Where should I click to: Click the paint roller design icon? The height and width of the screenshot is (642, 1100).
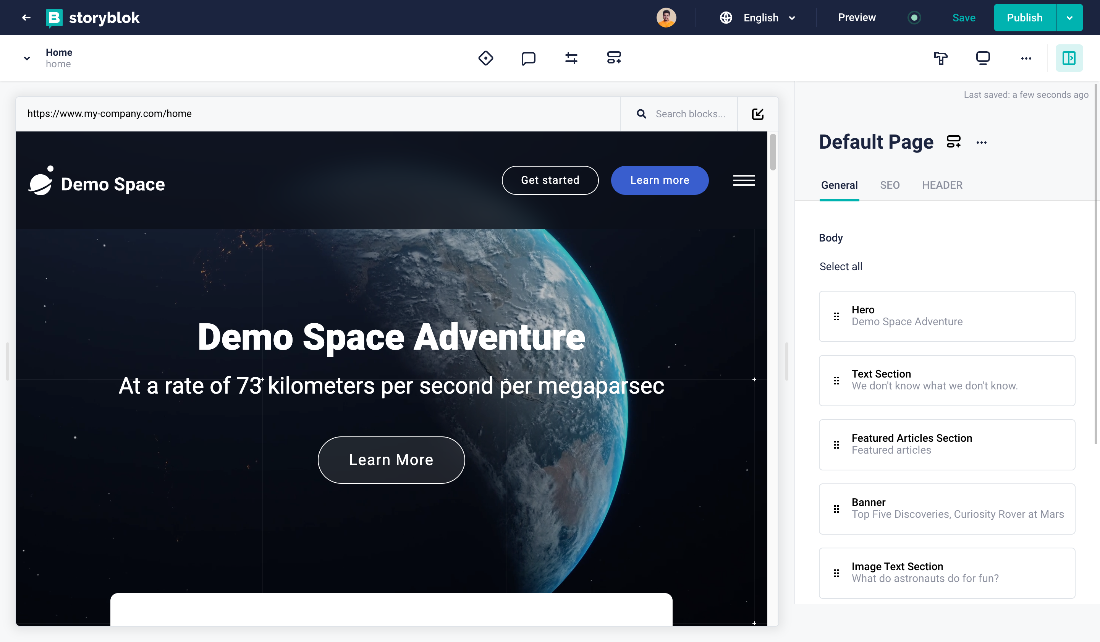click(x=940, y=58)
